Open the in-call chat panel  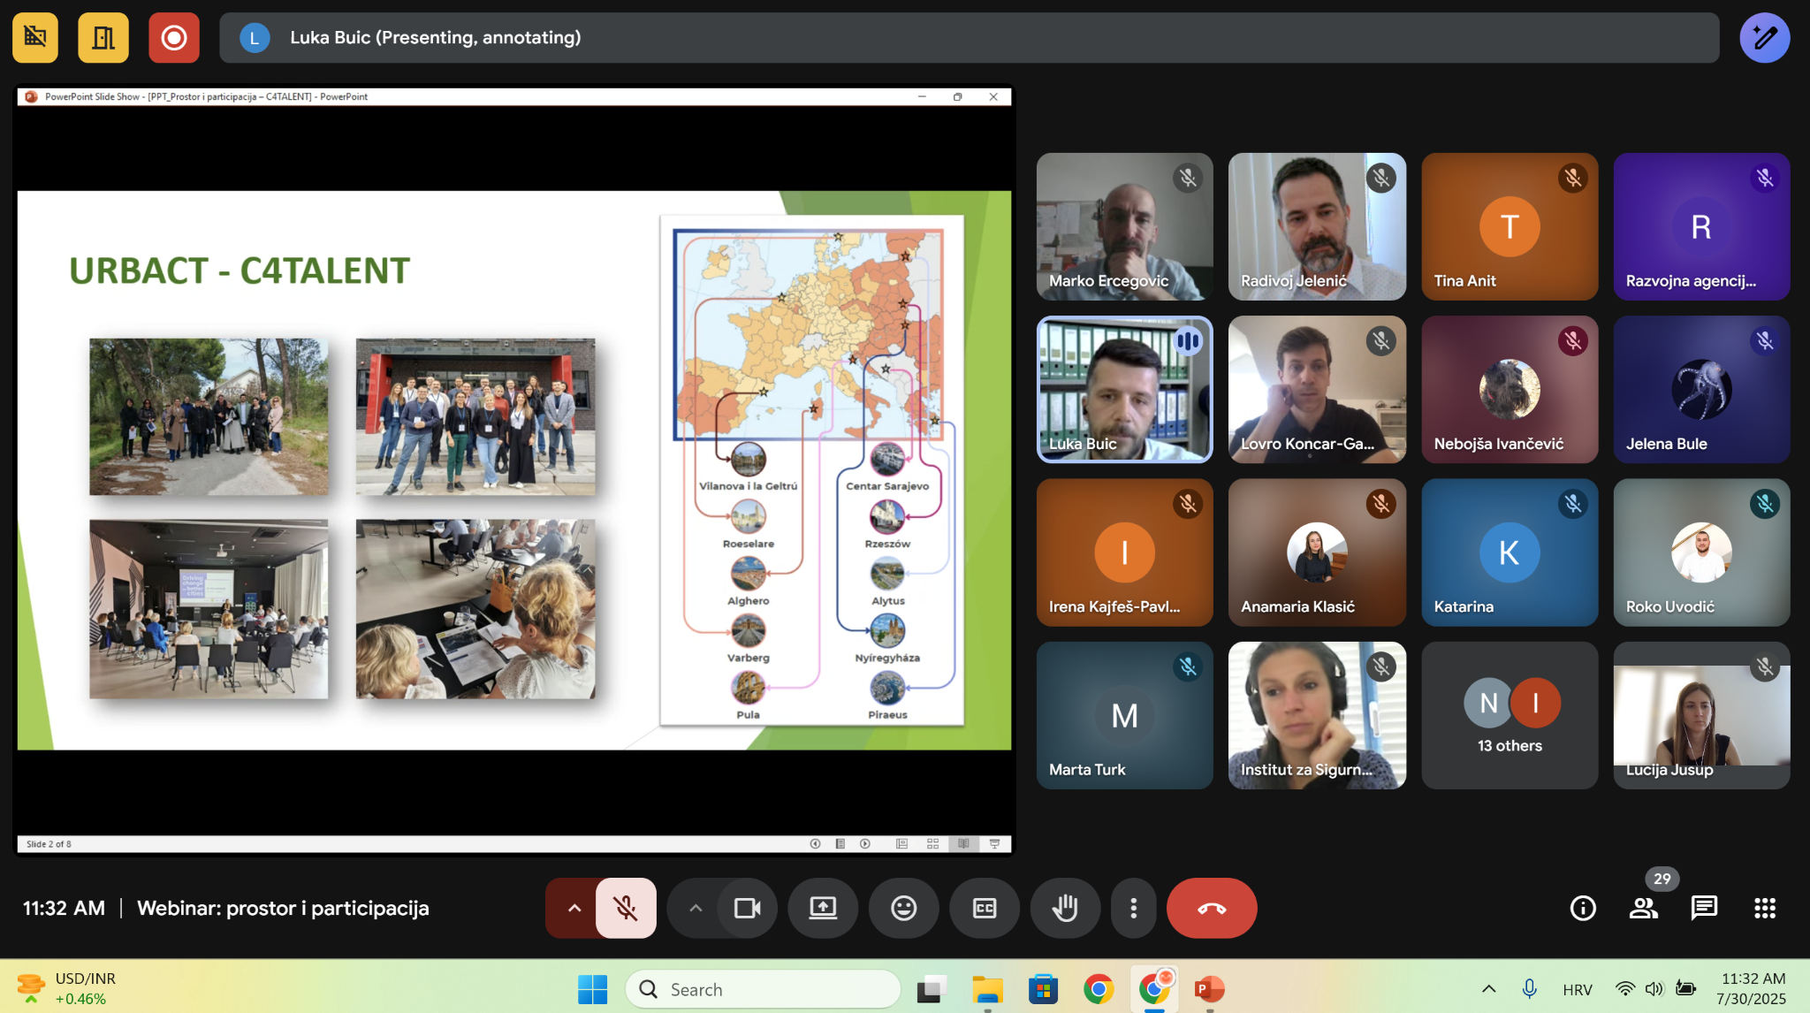[1704, 908]
